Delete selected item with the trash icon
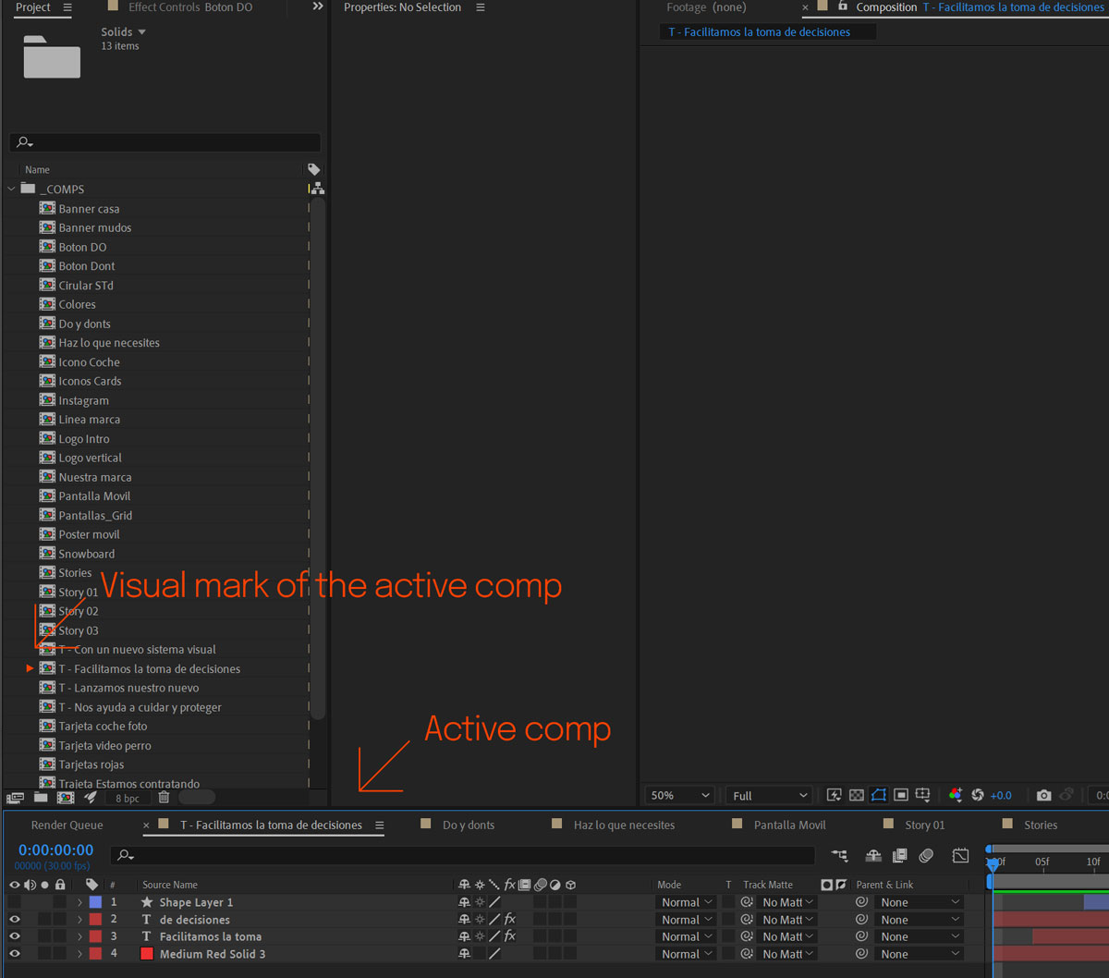Viewport: 1109px width, 978px height. pos(163,796)
